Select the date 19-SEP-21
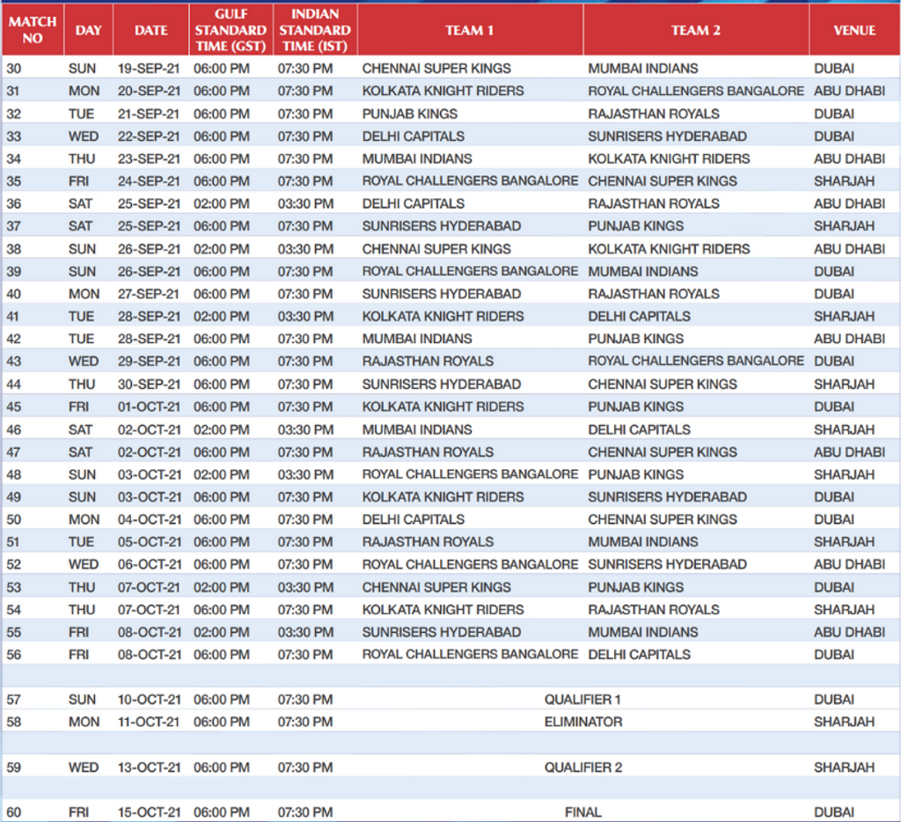The width and height of the screenshot is (901, 822). (x=149, y=69)
